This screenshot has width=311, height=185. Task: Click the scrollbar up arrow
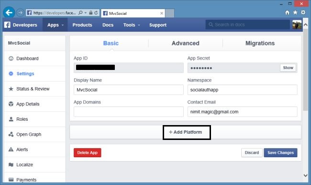[x=306, y=25]
